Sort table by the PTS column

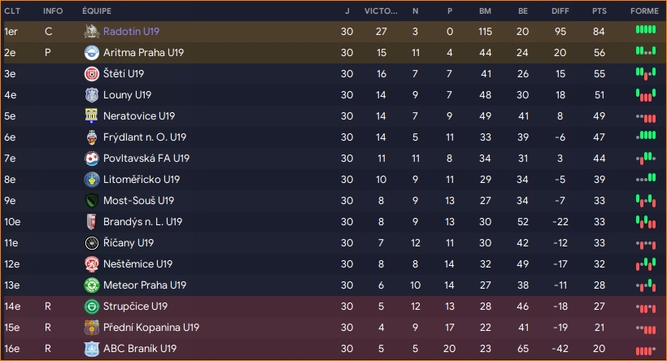(x=599, y=11)
